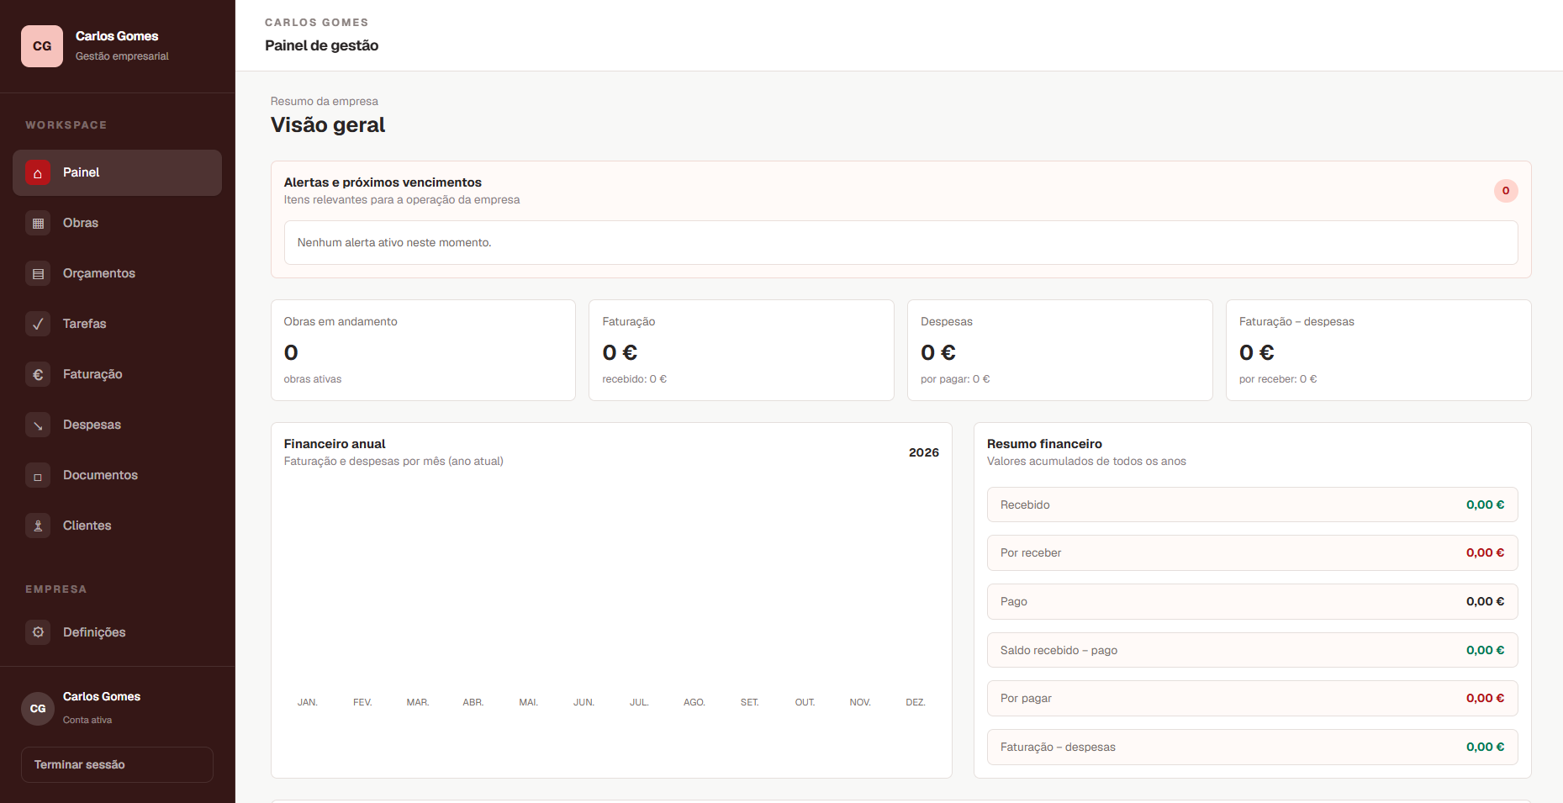This screenshot has width=1563, height=803.
Task: Click the Definições gear icon
Action: point(38,632)
